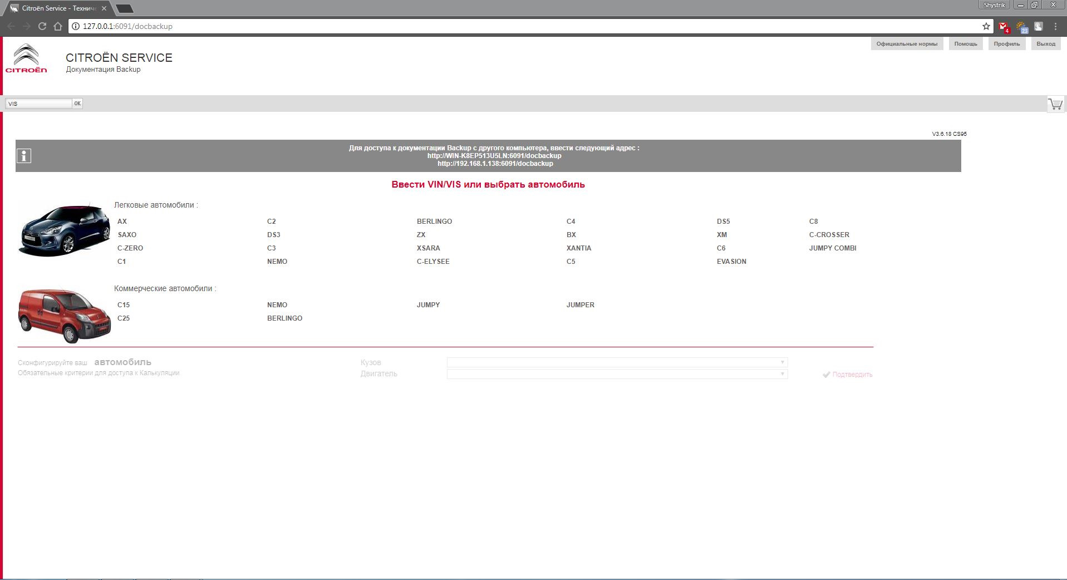This screenshot has height=580, width=1067.
Task: Select the SAXO model
Action: point(127,235)
